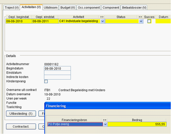Click the activity number 00001162
This screenshot has height=134, width=171.
click(52, 64)
